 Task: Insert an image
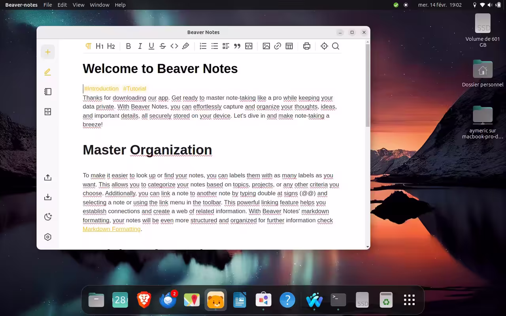pos(266,46)
